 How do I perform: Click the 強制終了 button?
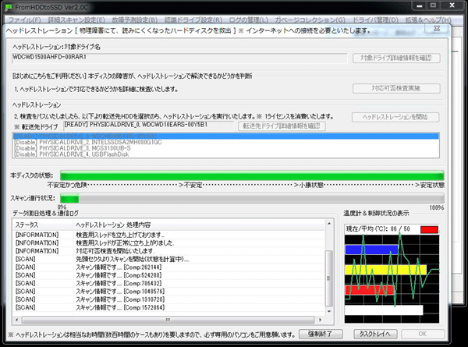(321, 334)
